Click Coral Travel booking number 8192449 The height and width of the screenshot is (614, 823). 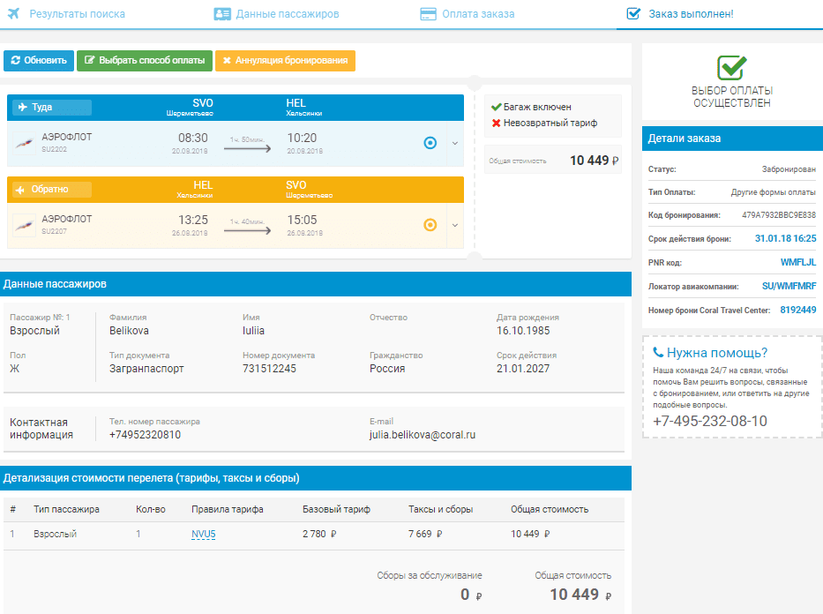click(x=798, y=310)
